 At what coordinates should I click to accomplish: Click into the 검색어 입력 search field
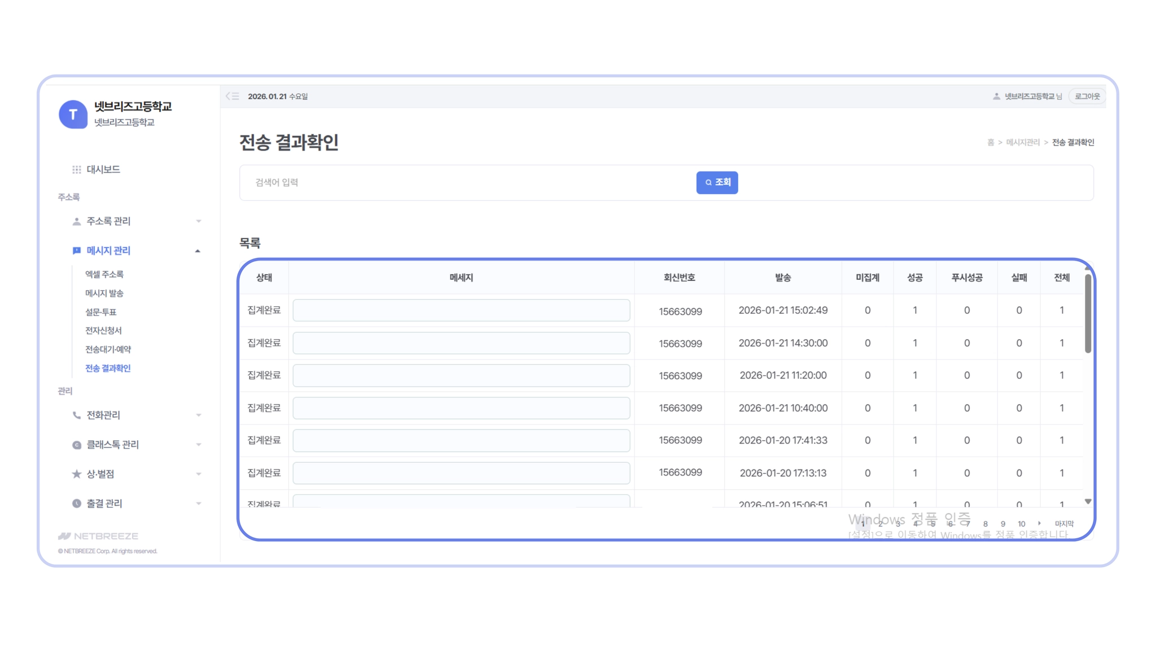point(468,182)
